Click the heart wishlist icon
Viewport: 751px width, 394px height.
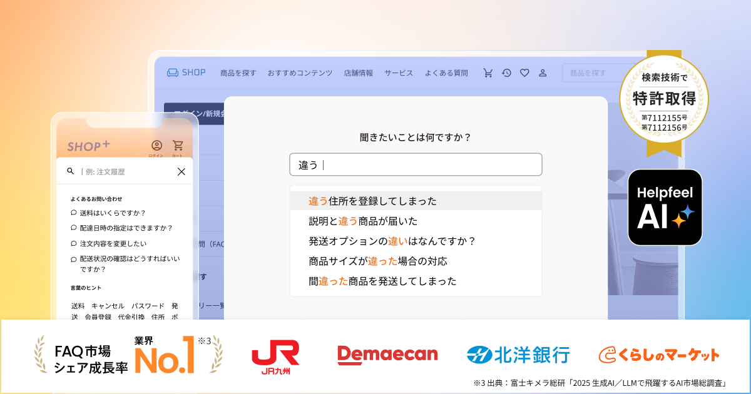tap(524, 73)
